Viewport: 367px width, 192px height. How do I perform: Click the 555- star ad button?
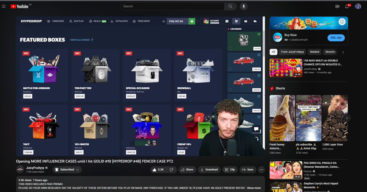pyautogui.click(x=336, y=38)
